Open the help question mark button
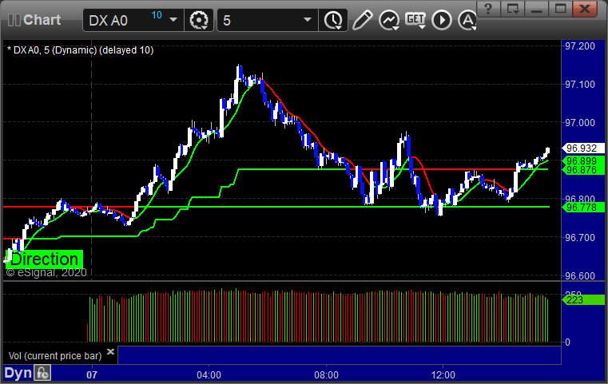 click(488, 9)
